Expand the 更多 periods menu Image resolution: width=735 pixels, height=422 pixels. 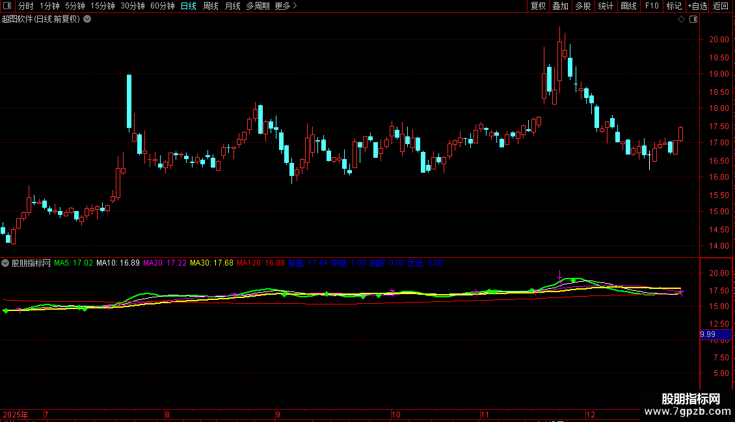pos(286,6)
